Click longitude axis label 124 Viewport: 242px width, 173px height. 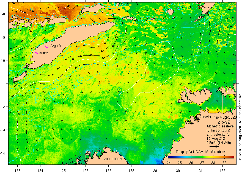point(40,171)
